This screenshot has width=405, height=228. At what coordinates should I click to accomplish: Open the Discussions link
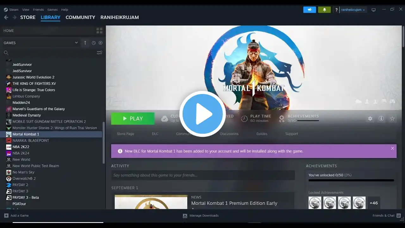coord(229,134)
